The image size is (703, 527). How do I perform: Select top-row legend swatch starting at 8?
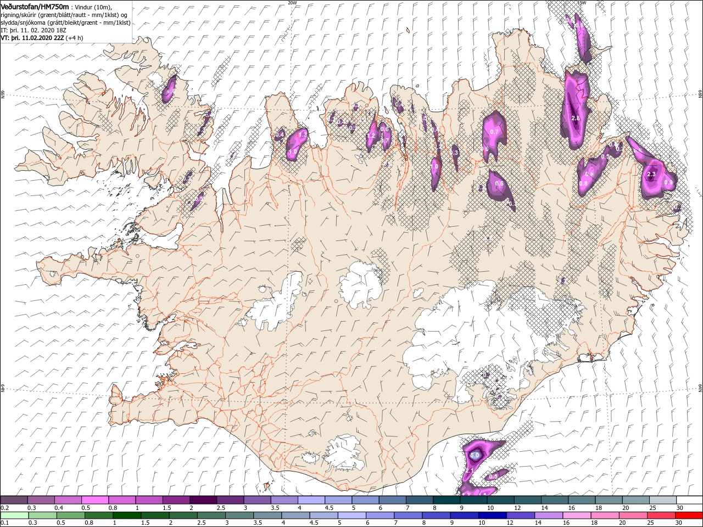pos(446,500)
